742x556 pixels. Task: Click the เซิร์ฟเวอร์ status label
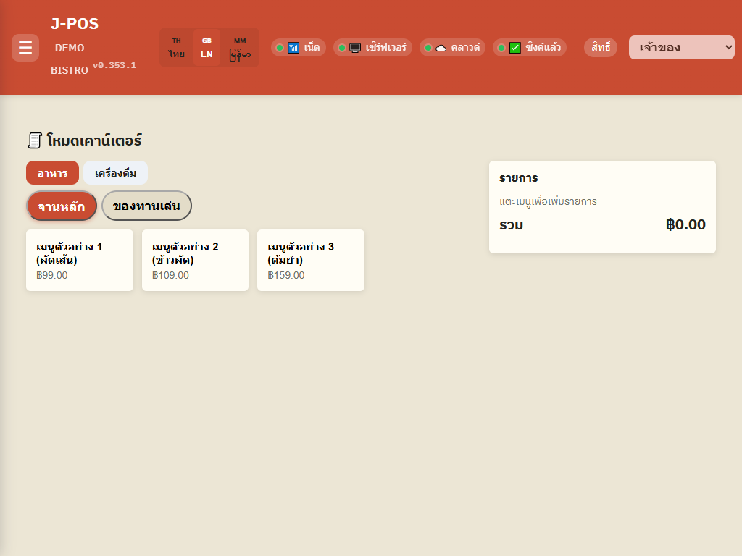click(x=385, y=47)
